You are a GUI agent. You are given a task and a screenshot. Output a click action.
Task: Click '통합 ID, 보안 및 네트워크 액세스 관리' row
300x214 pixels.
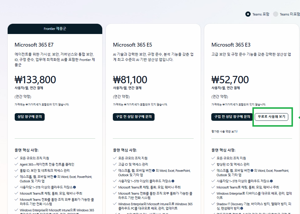(45, 171)
